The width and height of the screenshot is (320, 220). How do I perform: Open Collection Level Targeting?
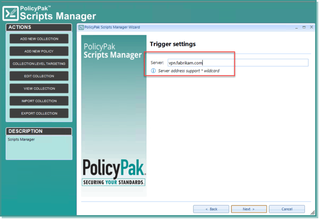pos(39,64)
